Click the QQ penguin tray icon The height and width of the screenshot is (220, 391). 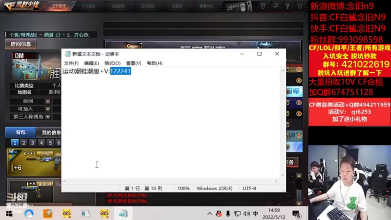pyautogui.click(x=218, y=214)
